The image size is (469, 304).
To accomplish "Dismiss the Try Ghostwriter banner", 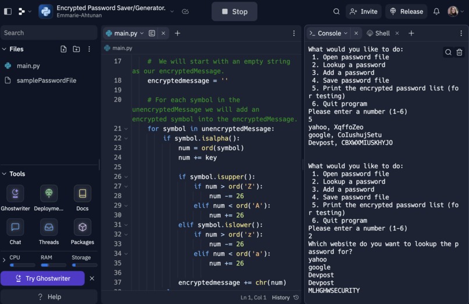I will click(92, 278).
